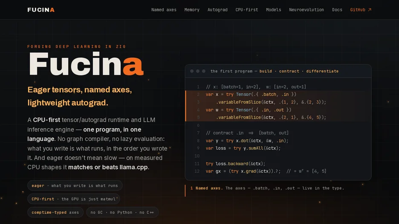Screen dimensions: 399x224
Task: Click code line 'var x = try Tensor'
Action: pos(251,94)
